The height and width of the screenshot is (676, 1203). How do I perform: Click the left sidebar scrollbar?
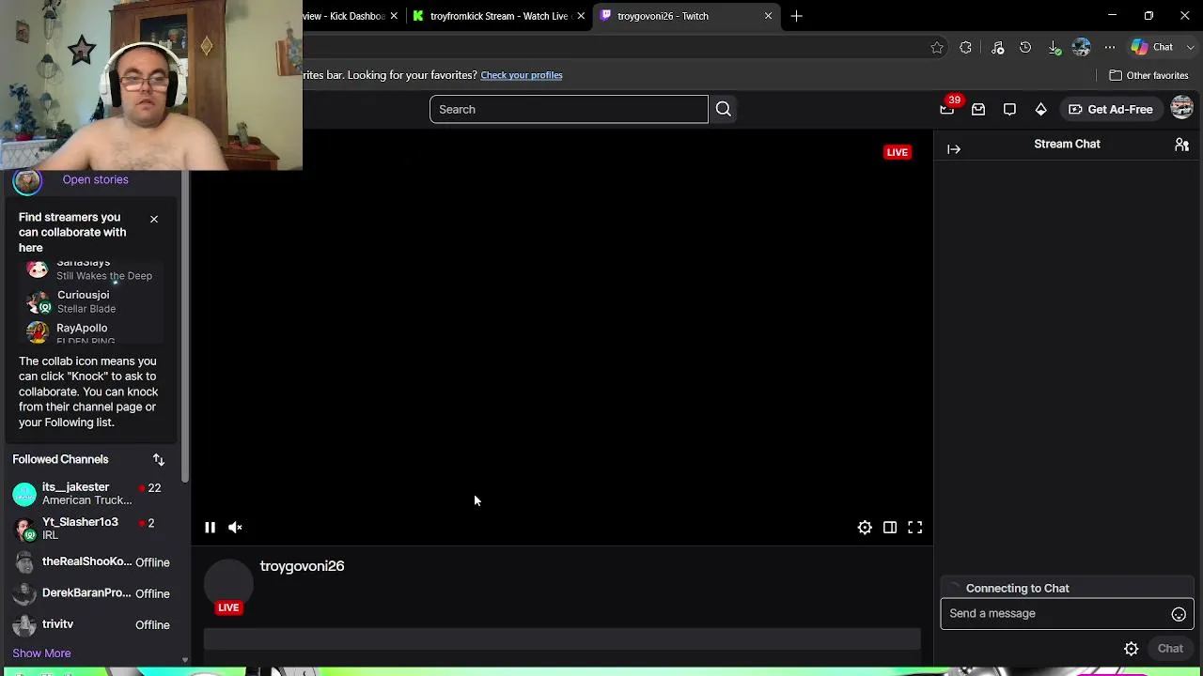click(185, 329)
